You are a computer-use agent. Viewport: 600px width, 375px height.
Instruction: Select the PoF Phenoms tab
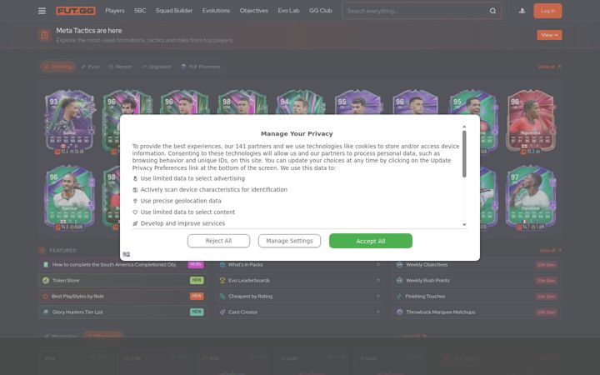[x=201, y=67]
